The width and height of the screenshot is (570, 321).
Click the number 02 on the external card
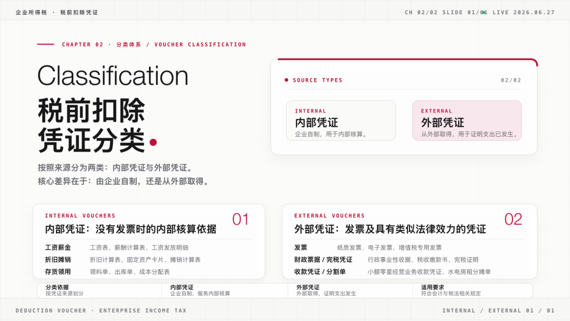click(x=513, y=219)
